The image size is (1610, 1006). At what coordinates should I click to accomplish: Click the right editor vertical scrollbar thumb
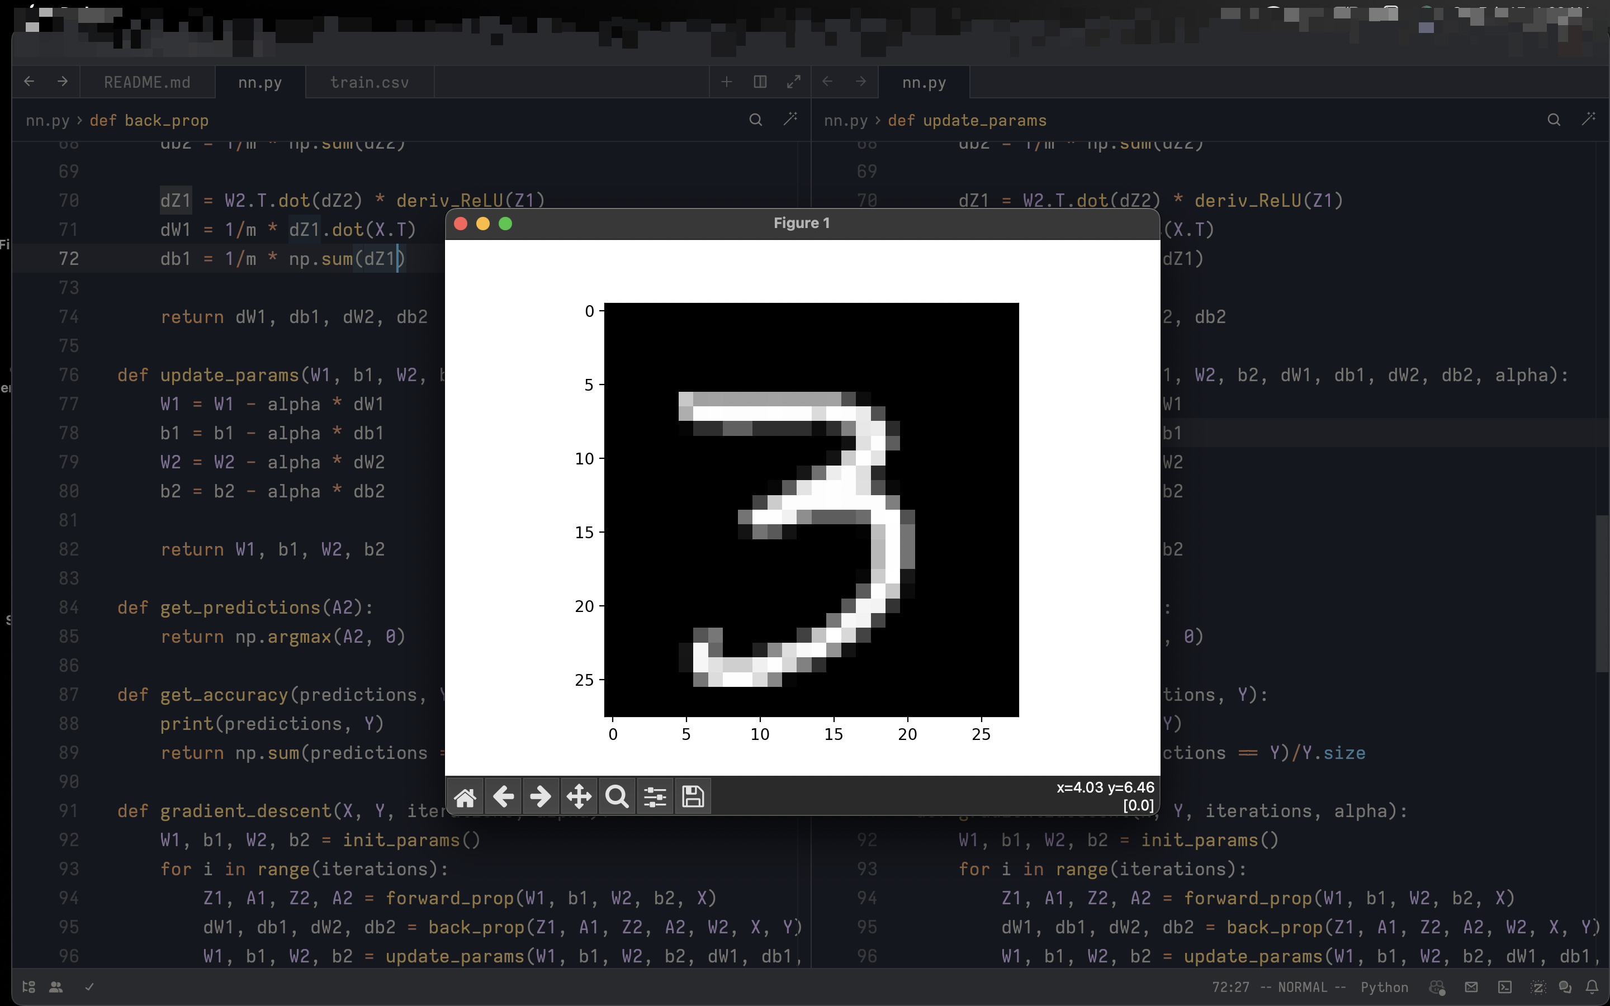tap(1602, 594)
